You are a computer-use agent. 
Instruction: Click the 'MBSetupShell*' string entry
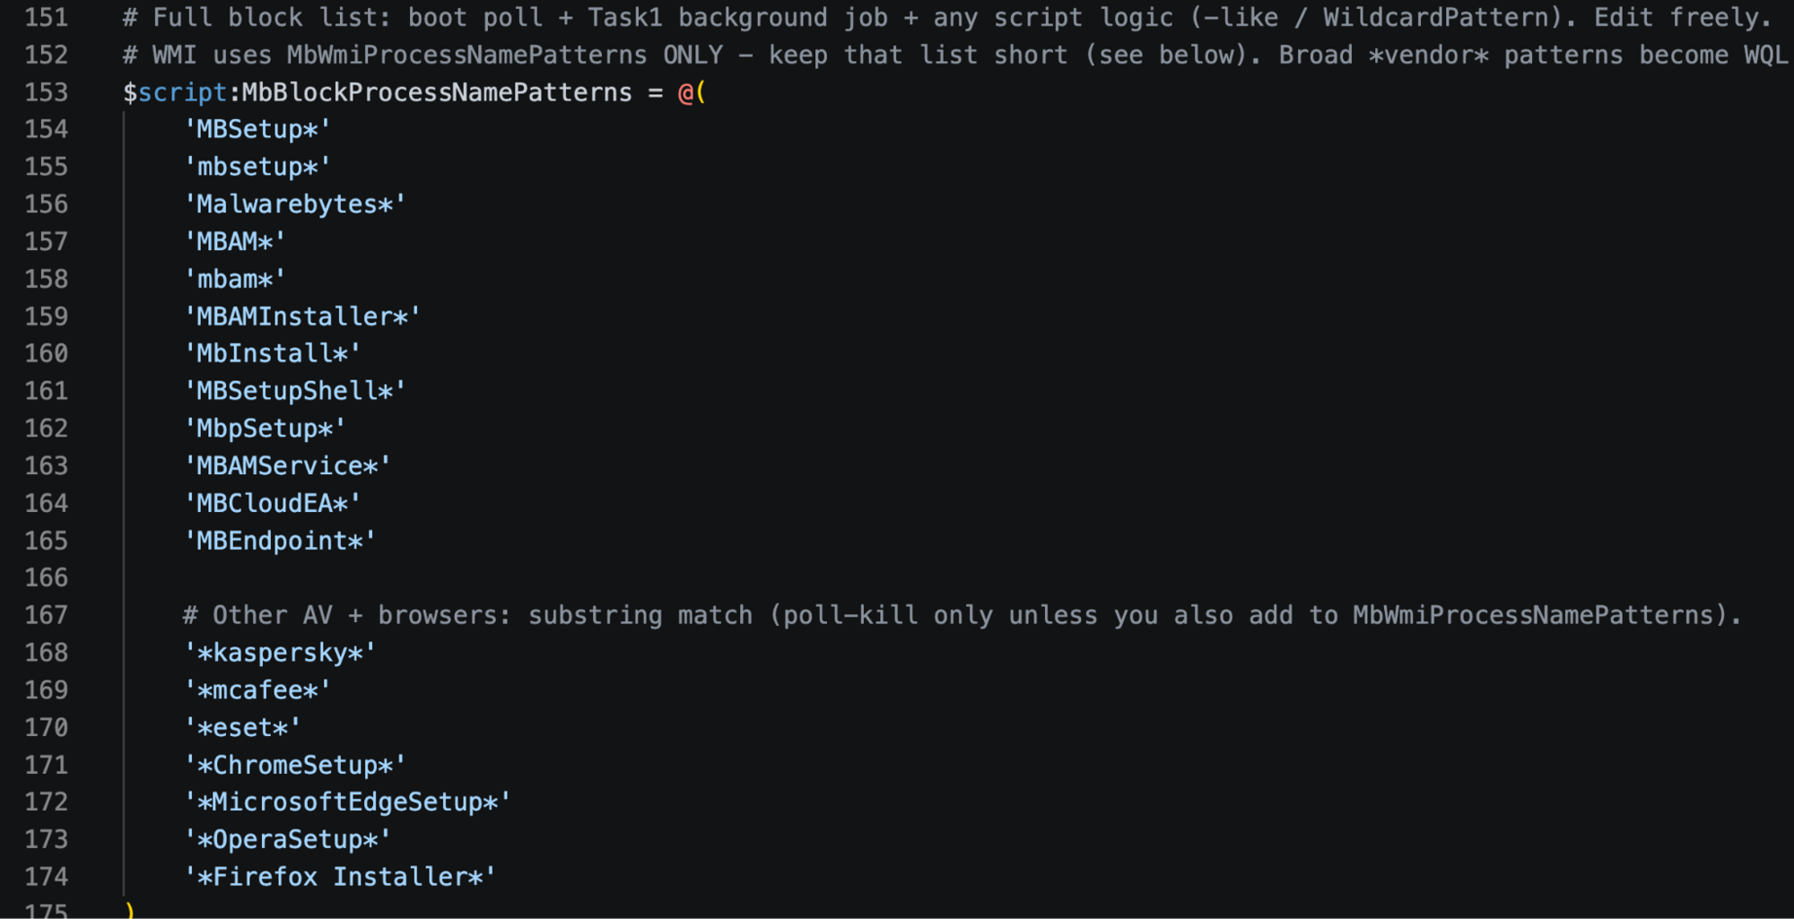pos(295,391)
